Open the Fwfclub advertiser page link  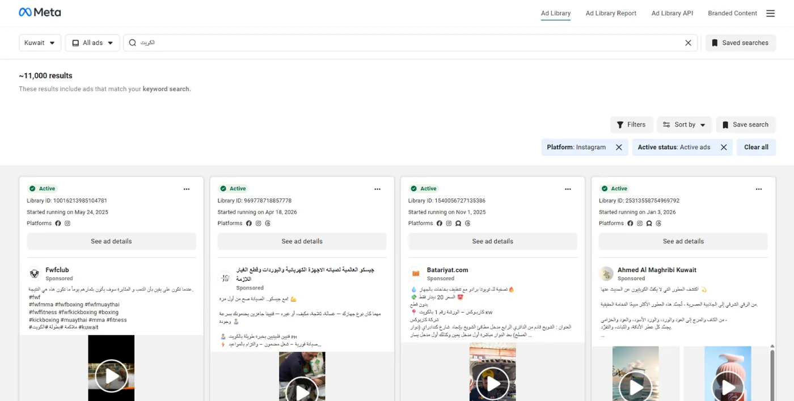(x=57, y=270)
